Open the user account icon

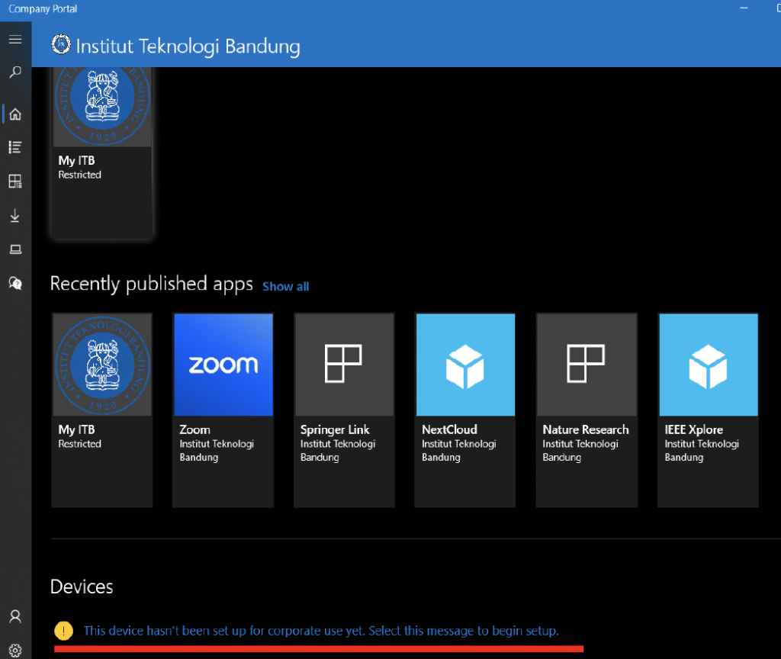point(15,616)
